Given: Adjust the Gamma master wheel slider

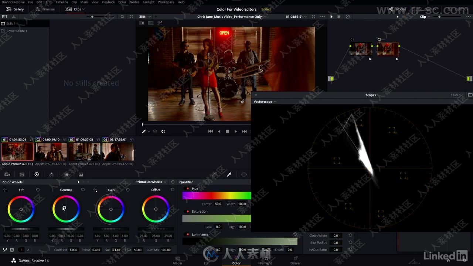Looking at the screenshot, I should tap(66, 229).
